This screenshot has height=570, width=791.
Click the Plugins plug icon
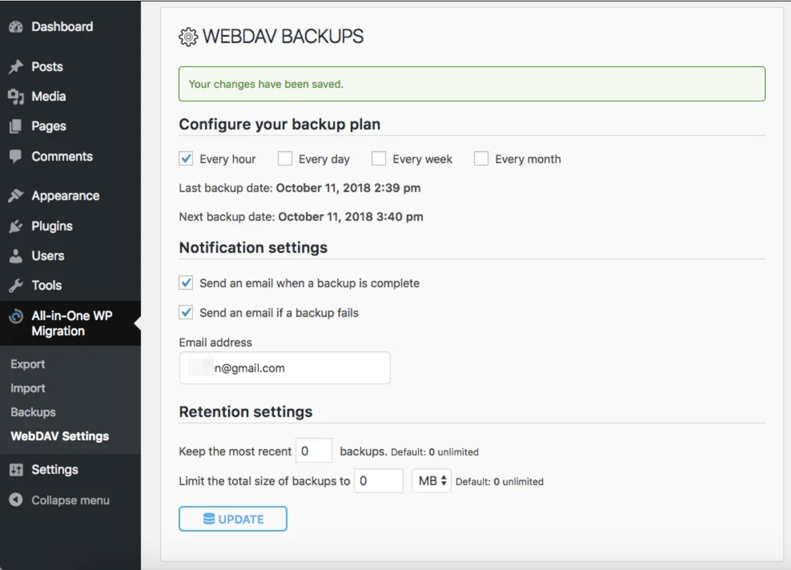click(16, 226)
